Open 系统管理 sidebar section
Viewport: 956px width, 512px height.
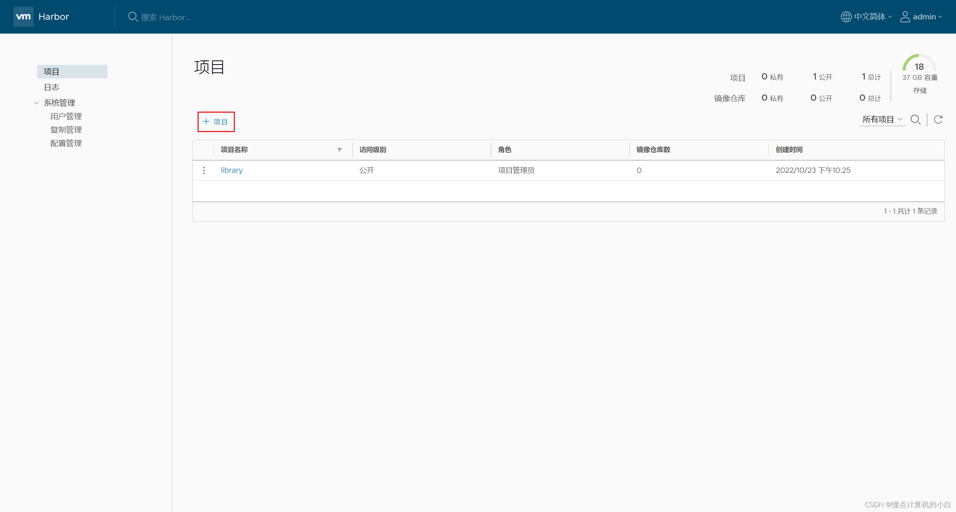59,103
